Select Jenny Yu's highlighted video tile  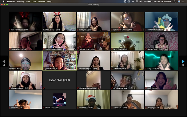[x=59, y=61]
